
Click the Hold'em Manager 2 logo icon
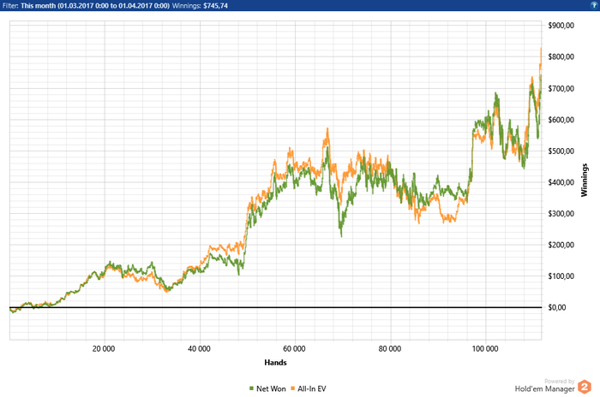(x=585, y=387)
